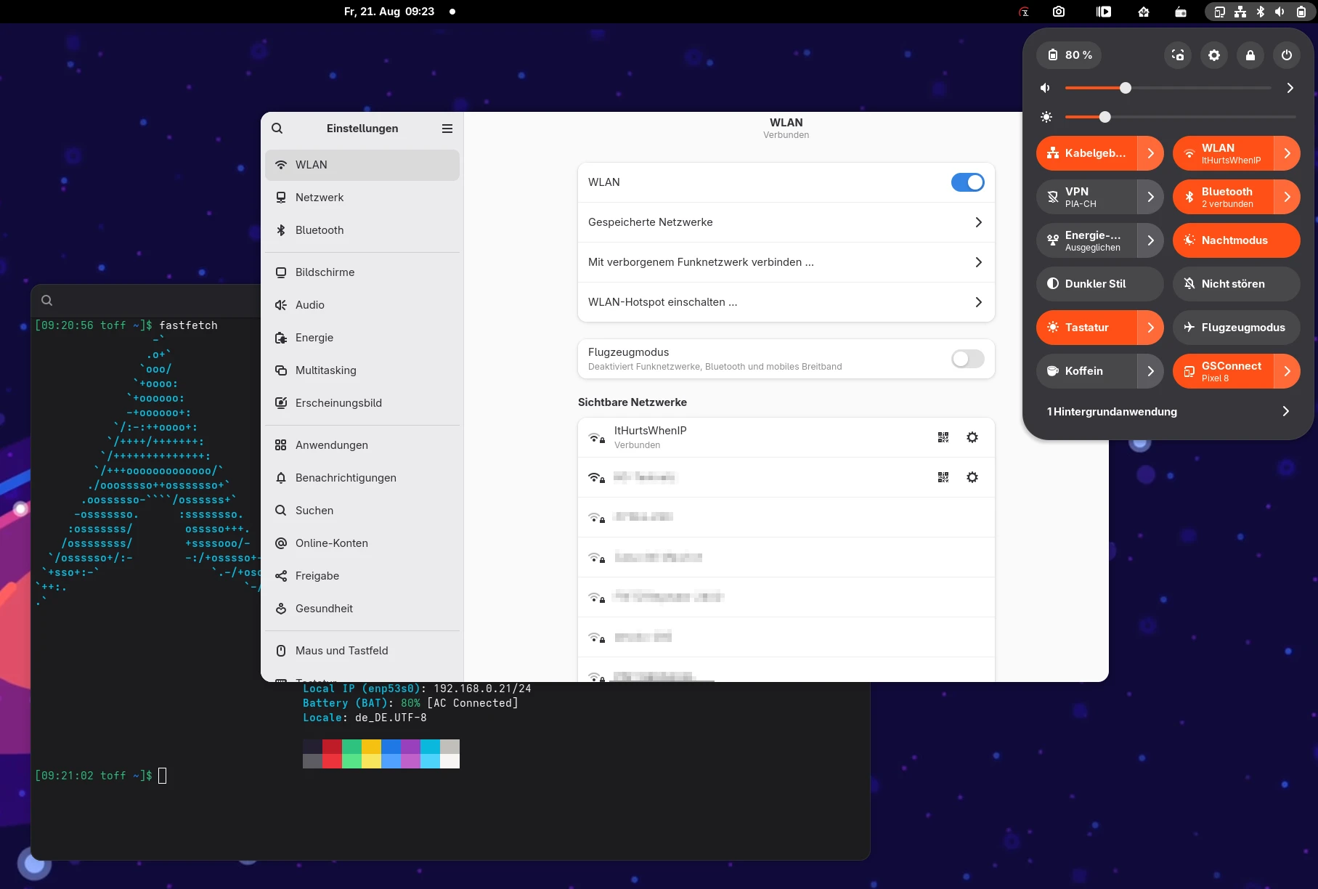Image resolution: width=1318 pixels, height=889 pixels.
Task: Disable the Nachtmodus tile
Action: (1237, 240)
